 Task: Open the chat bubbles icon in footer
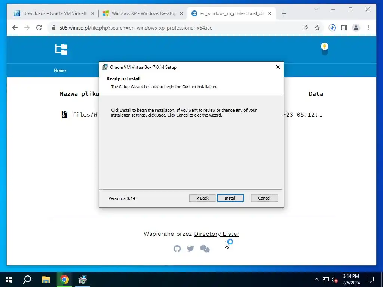(x=205, y=249)
